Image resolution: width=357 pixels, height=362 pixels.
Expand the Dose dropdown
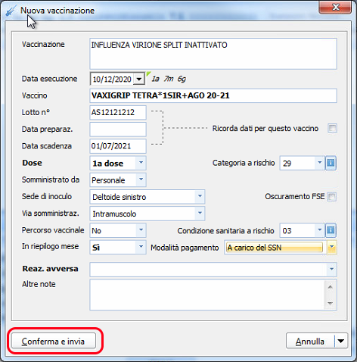pos(141,163)
